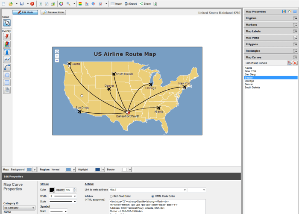Image resolution: width=299 pixels, height=214 pixels.
Task: Open the map Background color dropdown
Action: (x=35, y=170)
